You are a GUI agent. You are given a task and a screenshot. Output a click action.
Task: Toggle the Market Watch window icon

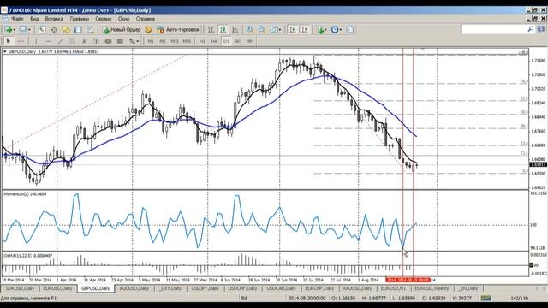point(42,30)
